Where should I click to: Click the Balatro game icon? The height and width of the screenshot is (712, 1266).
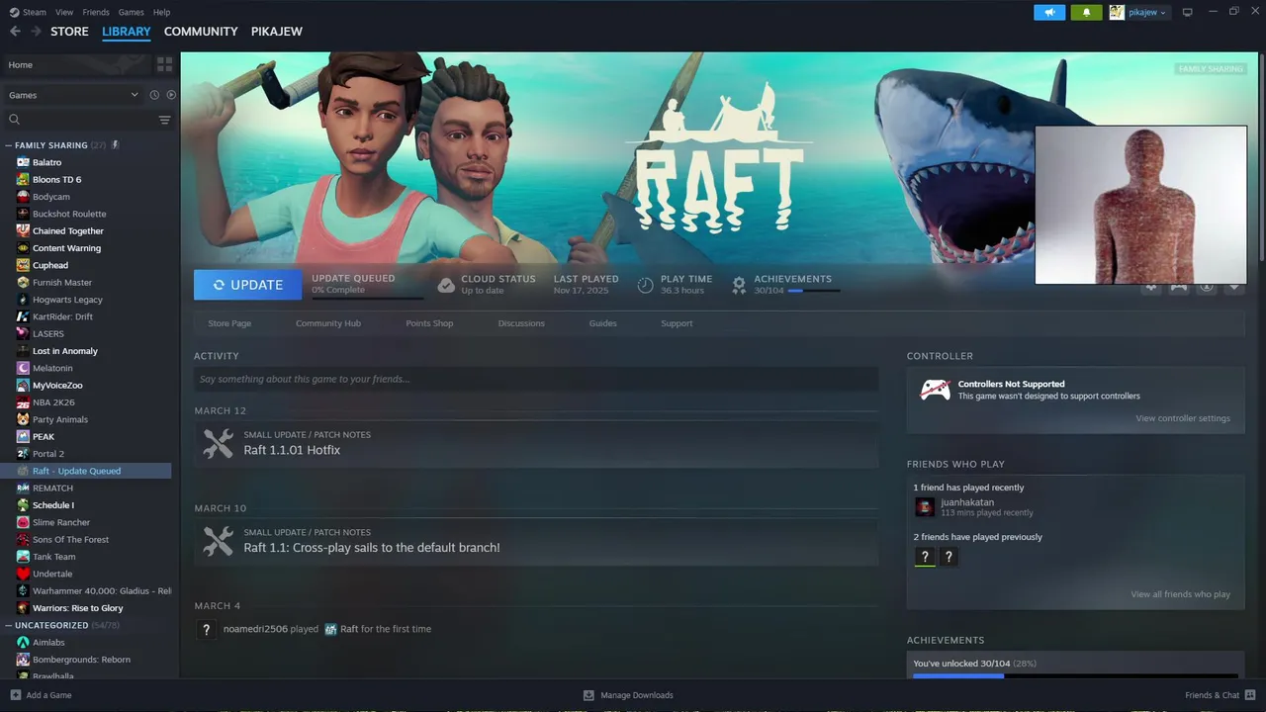(x=23, y=162)
